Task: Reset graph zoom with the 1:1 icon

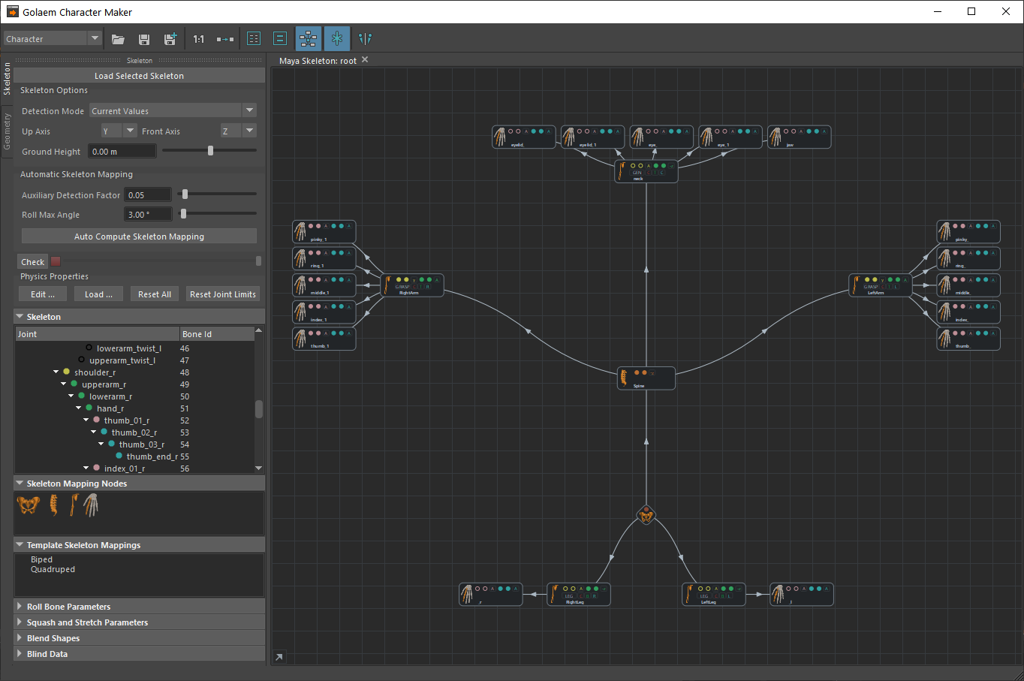Action: (x=198, y=39)
